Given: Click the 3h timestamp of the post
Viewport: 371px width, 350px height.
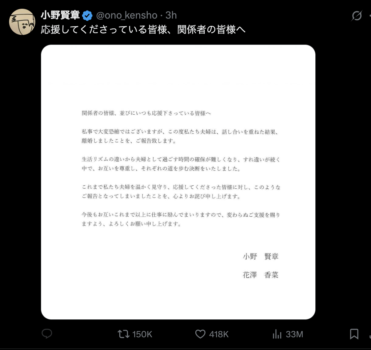Looking at the screenshot, I should (x=171, y=15).
